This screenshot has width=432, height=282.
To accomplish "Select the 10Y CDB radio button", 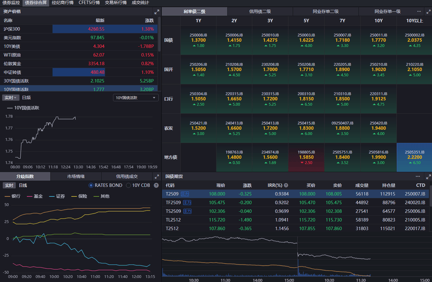I will click(129, 185).
